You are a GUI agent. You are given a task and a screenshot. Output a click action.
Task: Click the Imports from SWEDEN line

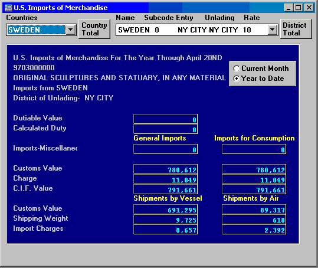point(50,88)
